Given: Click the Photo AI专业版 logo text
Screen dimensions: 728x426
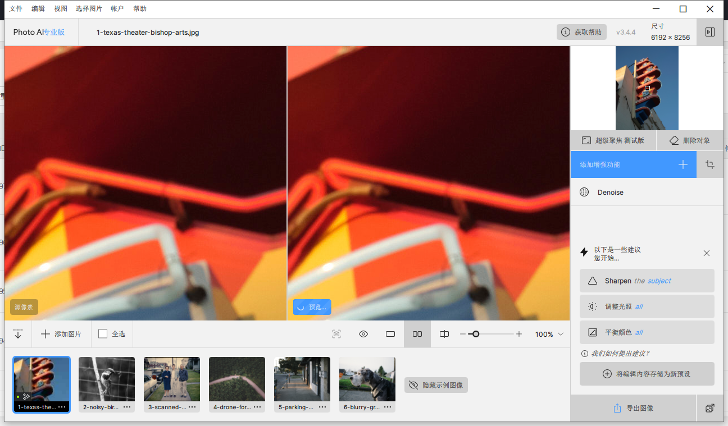Looking at the screenshot, I should tap(39, 32).
